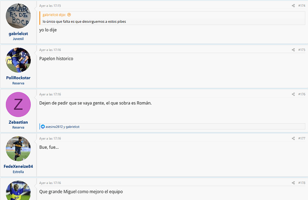Viewport: 308px width, 200px height.
Task: Open Zebastian's profile via username
Action: click(x=18, y=122)
